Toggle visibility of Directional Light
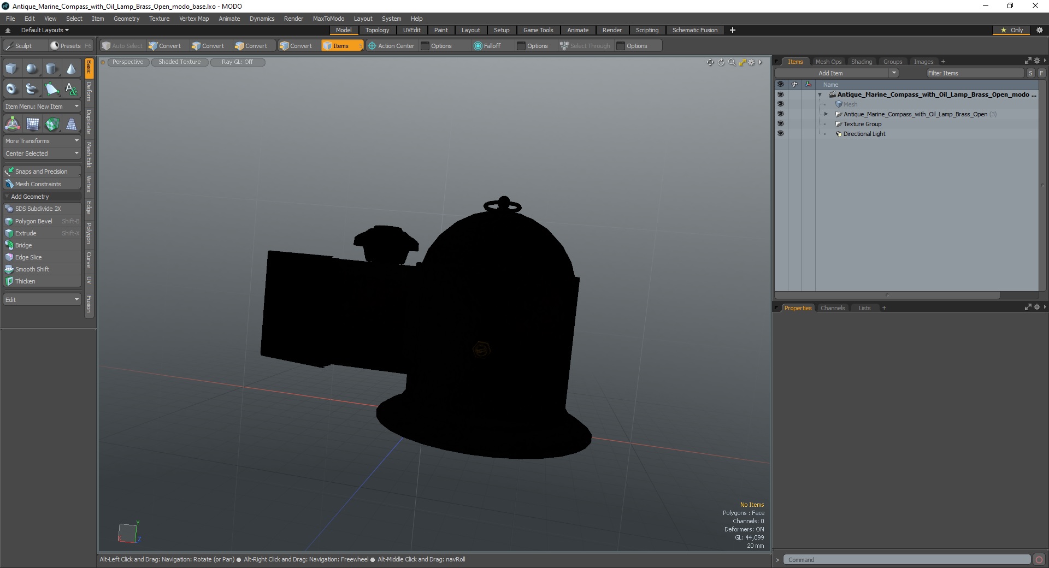Viewport: 1049px width, 568px height. [780, 134]
